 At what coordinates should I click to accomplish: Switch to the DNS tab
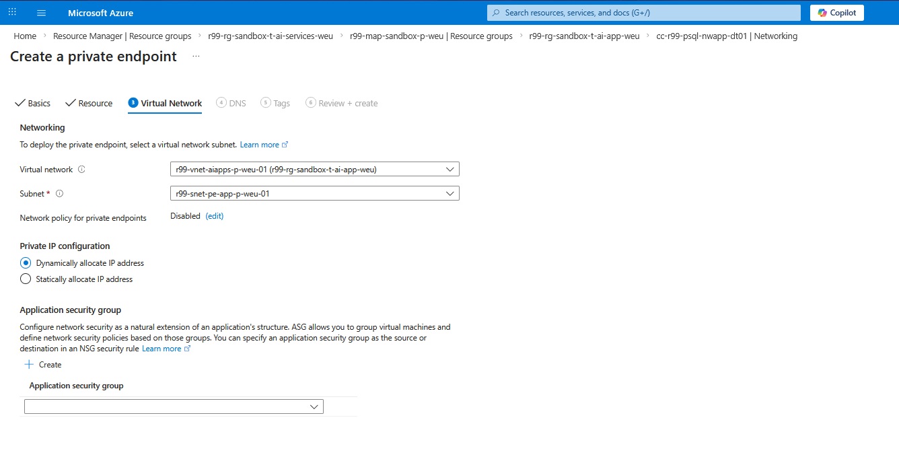[x=231, y=103]
